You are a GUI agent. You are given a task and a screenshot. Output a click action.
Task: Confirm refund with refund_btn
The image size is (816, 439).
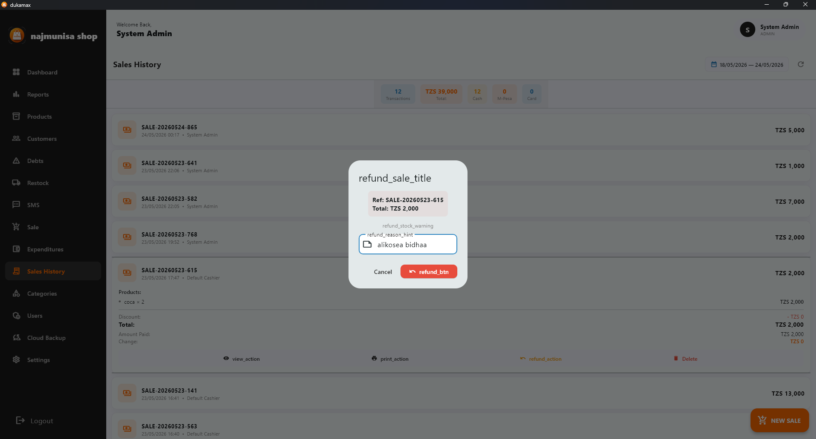coord(429,271)
